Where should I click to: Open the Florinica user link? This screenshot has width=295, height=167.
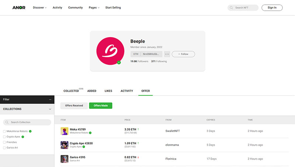(x=171, y=159)
